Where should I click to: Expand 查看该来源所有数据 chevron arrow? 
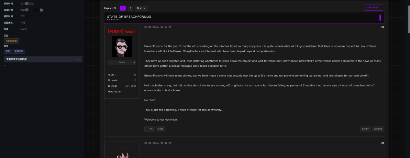[x=78, y=59]
